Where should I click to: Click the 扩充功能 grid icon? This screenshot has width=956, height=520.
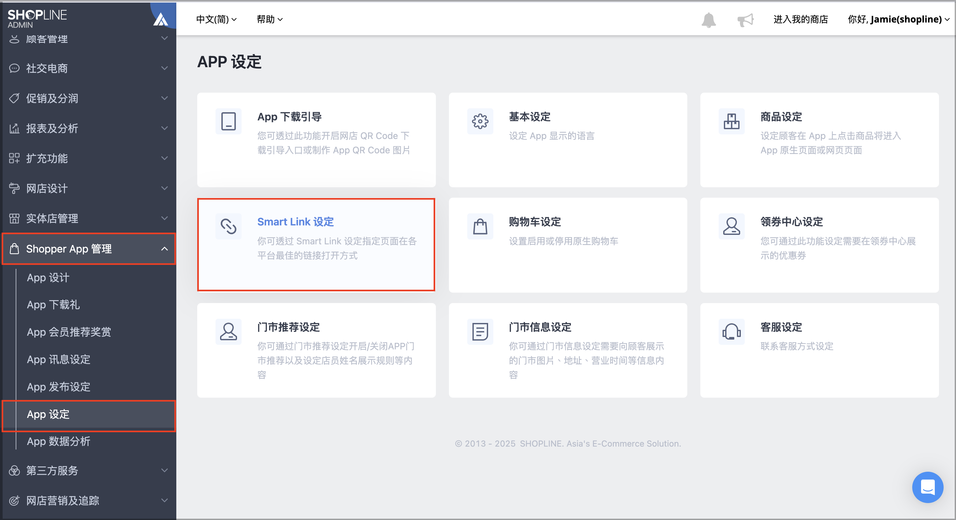pyautogui.click(x=14, y=158)
